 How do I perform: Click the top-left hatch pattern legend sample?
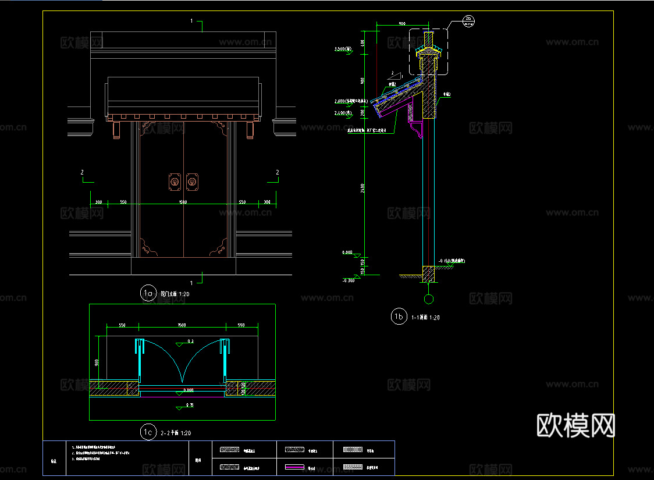tap(229, 450)
